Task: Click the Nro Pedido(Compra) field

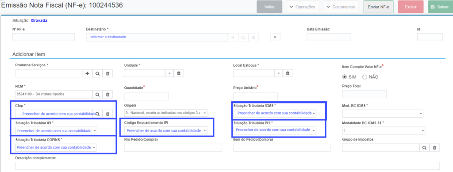Action: [x=173, y=148]
